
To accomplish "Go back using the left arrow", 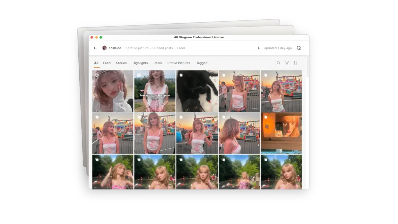I will [x=96, y=48].
